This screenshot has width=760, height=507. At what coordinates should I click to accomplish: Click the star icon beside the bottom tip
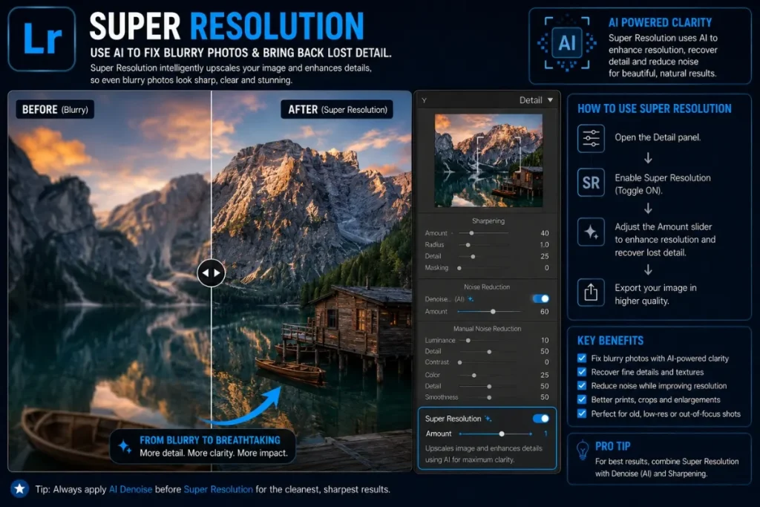[19, 488]
